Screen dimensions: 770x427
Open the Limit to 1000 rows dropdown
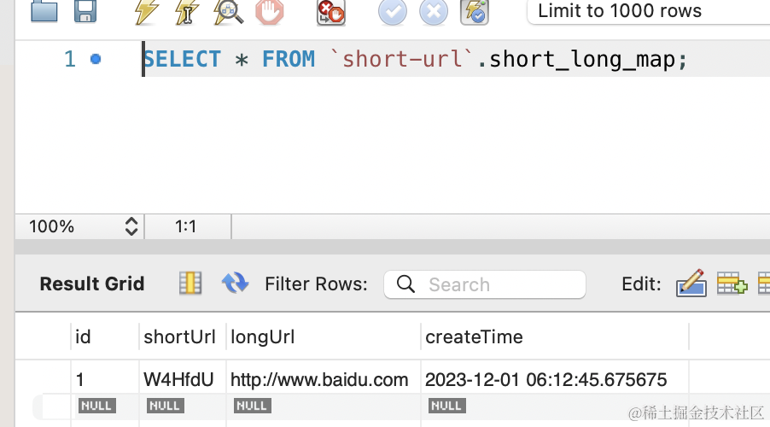point(648,11)
